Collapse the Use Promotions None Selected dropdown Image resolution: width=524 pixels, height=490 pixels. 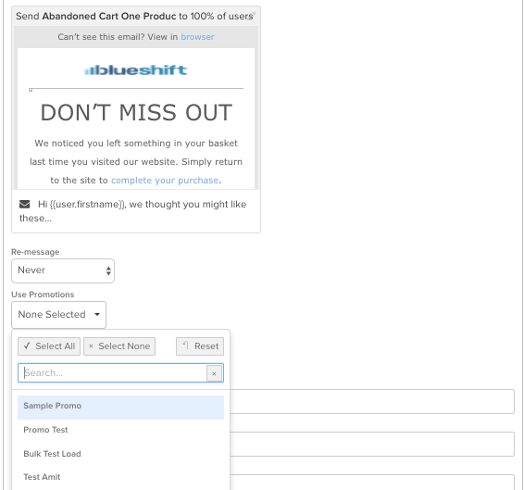tap(59, 315)
